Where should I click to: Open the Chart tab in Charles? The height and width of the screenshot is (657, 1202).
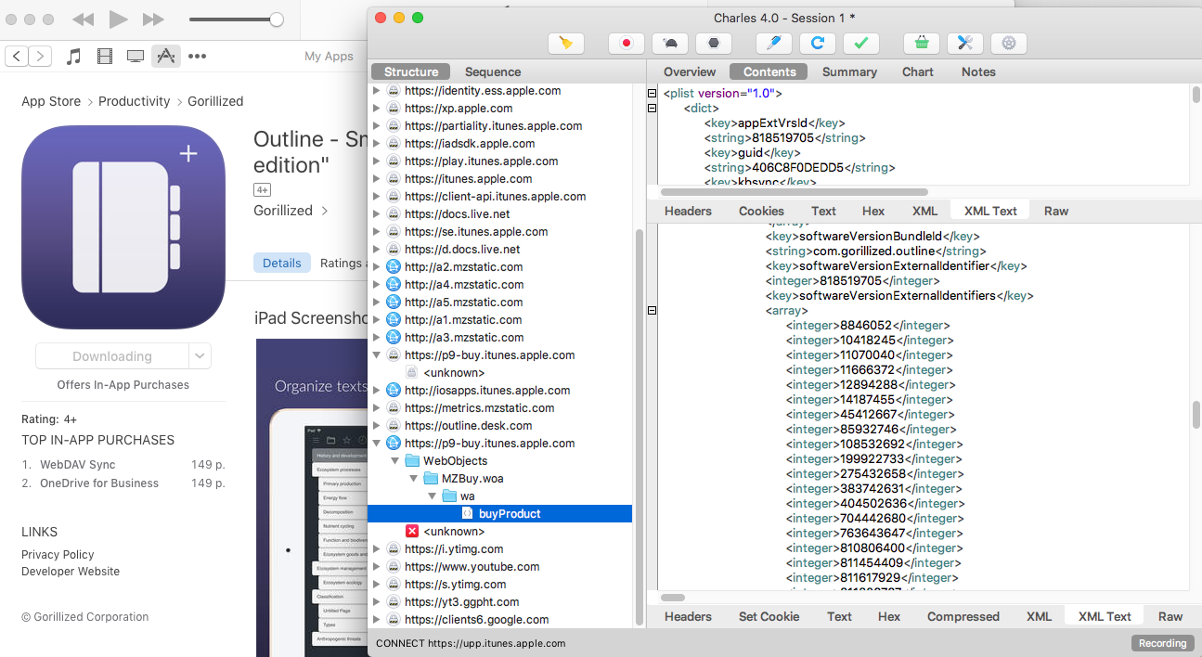[918, 71]
